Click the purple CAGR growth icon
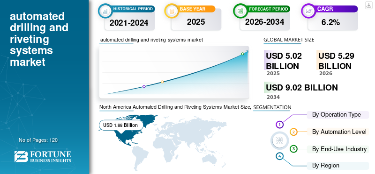The image size is (375, 174). pyautogui.click(x=308, y=11)
